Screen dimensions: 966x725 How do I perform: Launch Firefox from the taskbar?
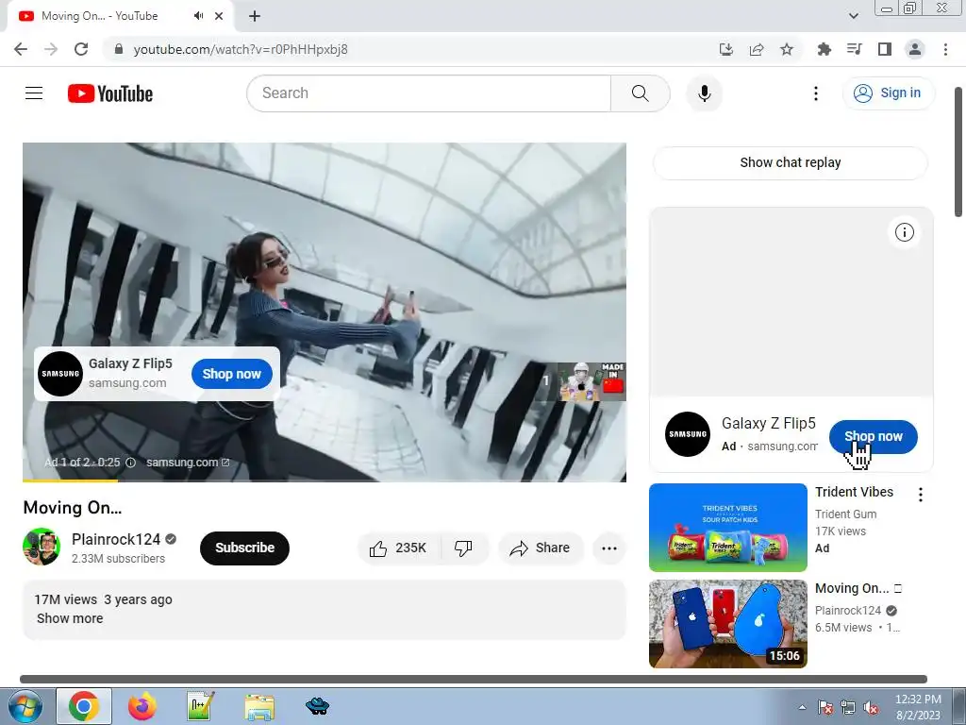pos(142,706)
